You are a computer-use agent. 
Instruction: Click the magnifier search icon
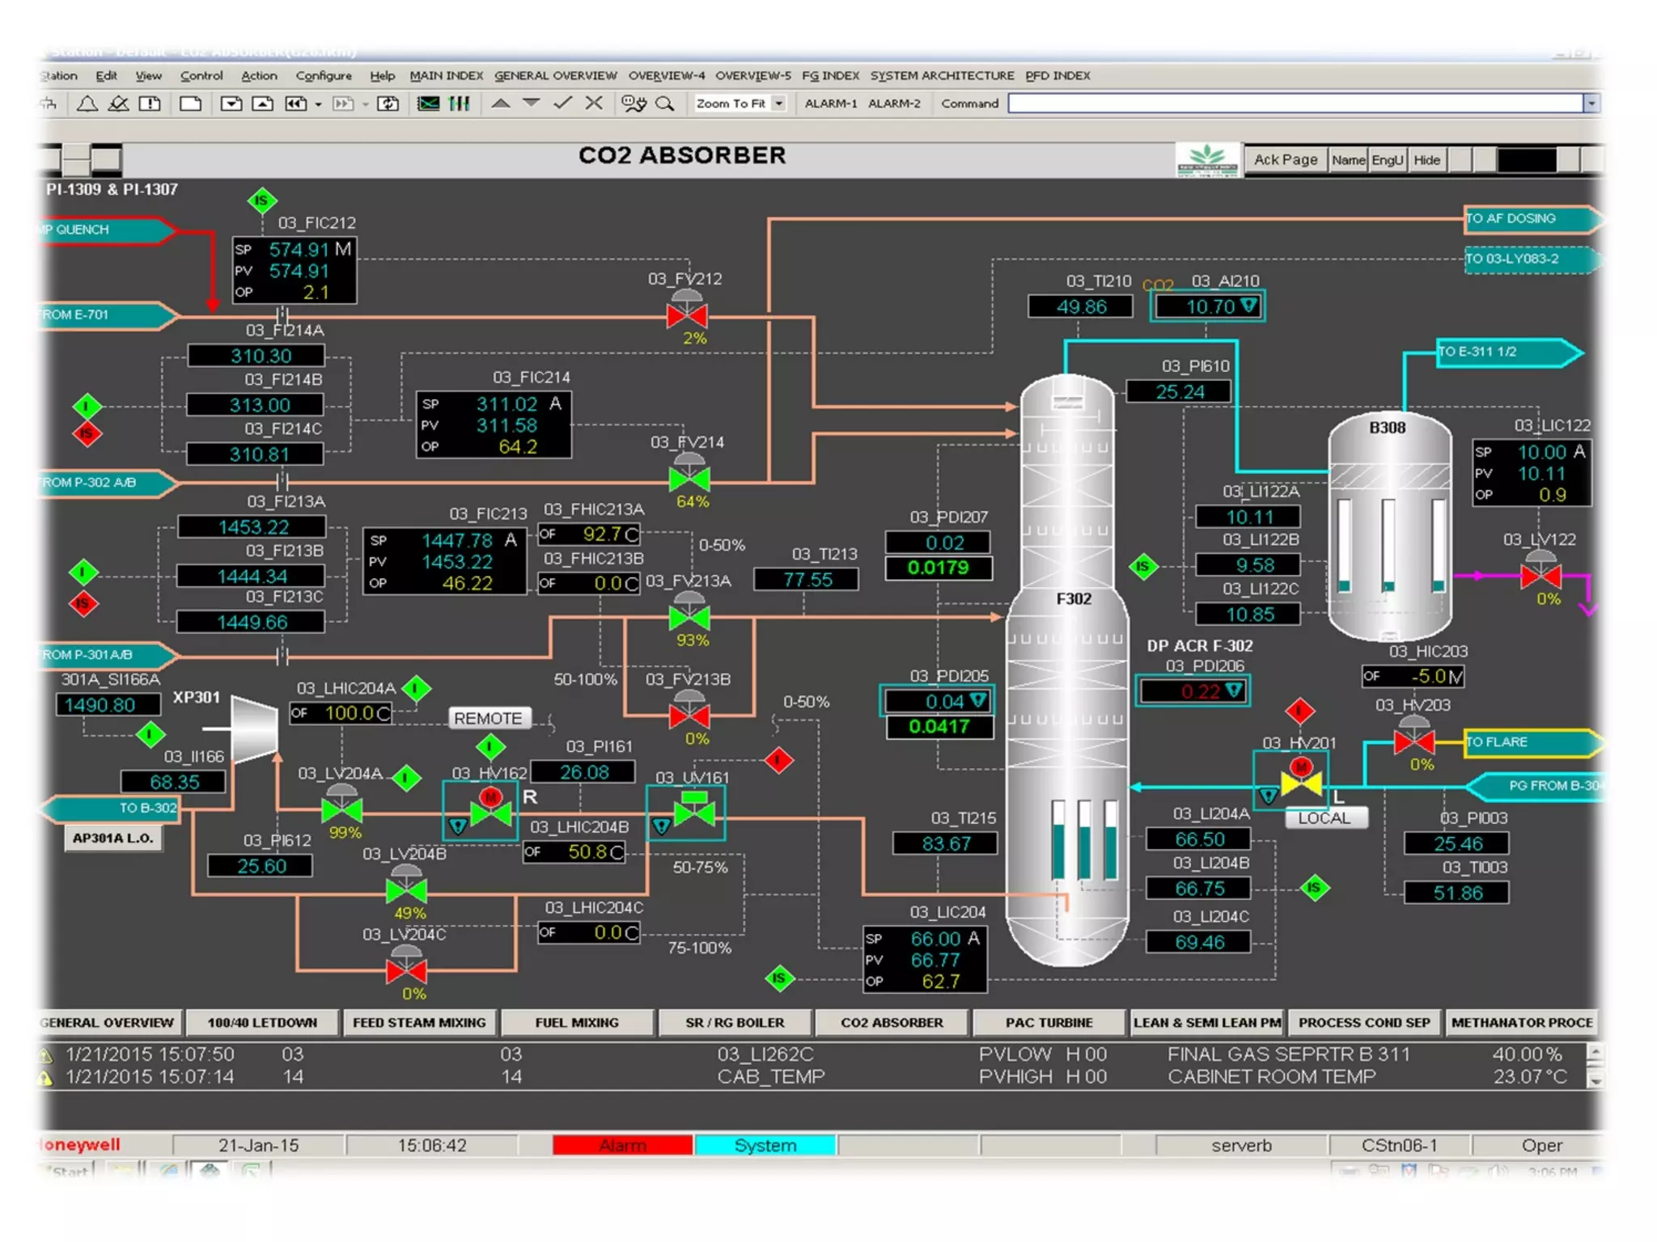click(665, 103)
